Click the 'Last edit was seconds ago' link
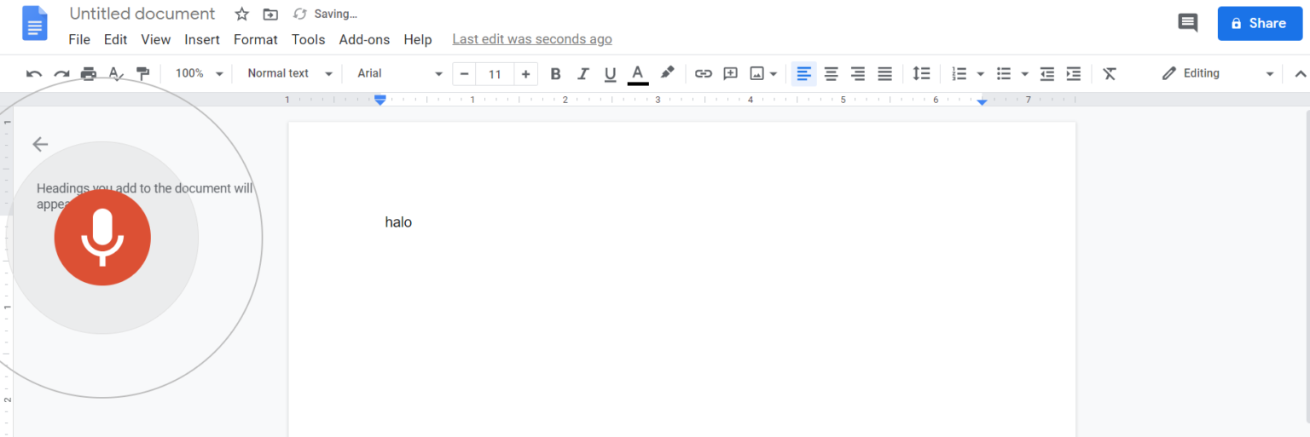This screenshot has width=1310, height=437. click(x=531, y=39)
